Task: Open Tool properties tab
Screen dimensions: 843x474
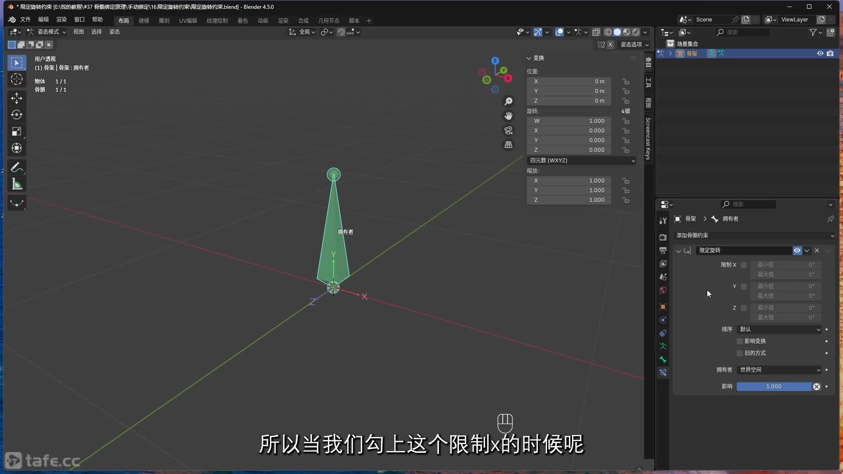Action: click(x=663, y=221)
